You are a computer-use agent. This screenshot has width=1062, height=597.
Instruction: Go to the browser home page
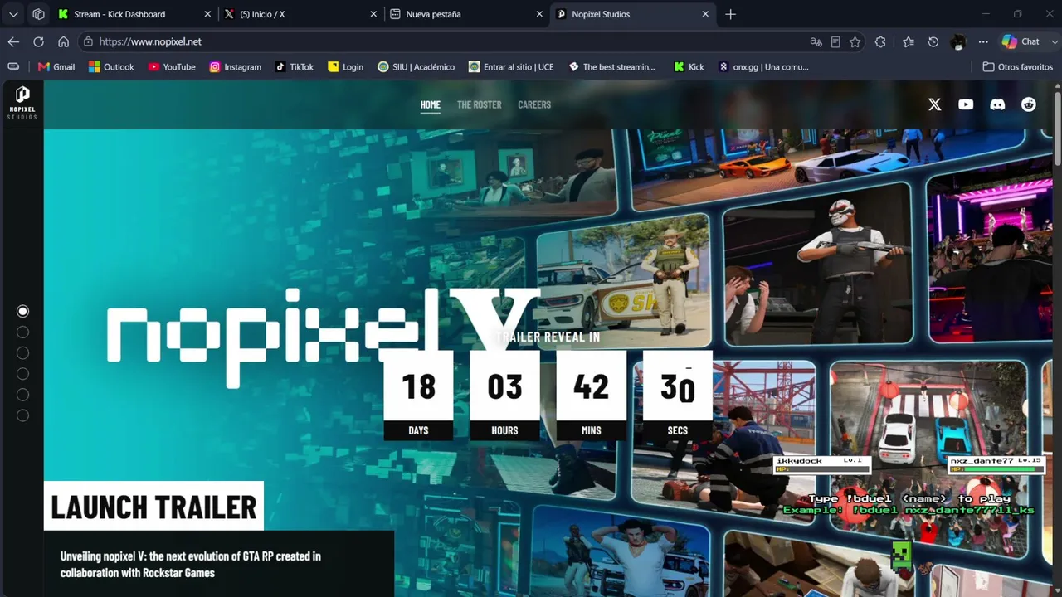tap(63, 41)
